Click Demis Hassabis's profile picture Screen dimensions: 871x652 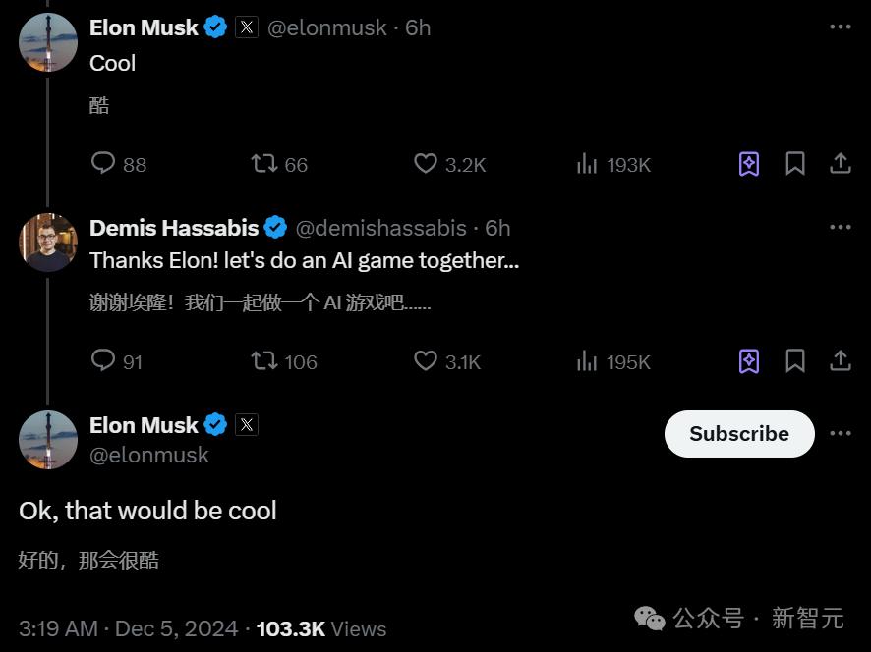tap(48, 242)
